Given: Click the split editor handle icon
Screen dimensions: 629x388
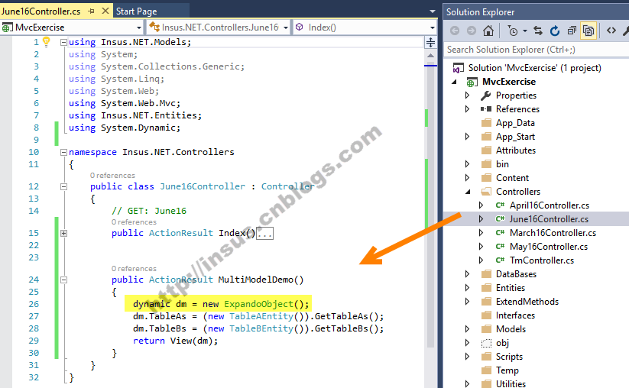Looking at the screenshot, I should click(x=430, y=42).
